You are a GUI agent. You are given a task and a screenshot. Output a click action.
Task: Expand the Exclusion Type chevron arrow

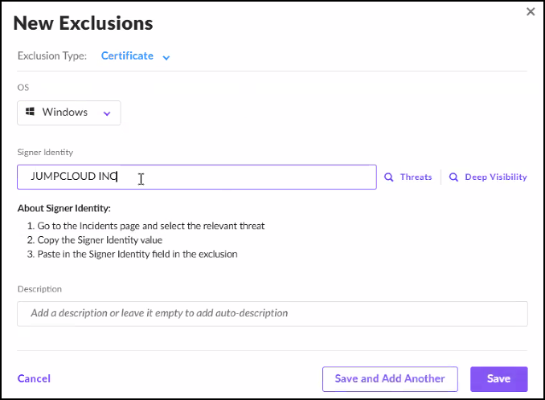tap(166, 57)
